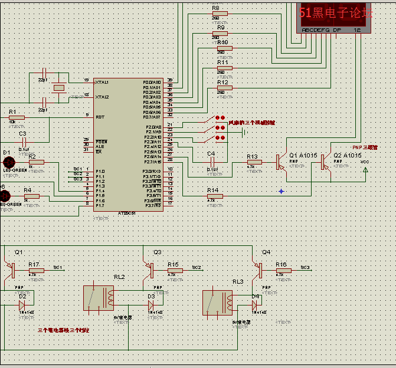Click the SC1 terminal label next to R17
The height and width of the screenshot is (368, 396).
(58, 267)
